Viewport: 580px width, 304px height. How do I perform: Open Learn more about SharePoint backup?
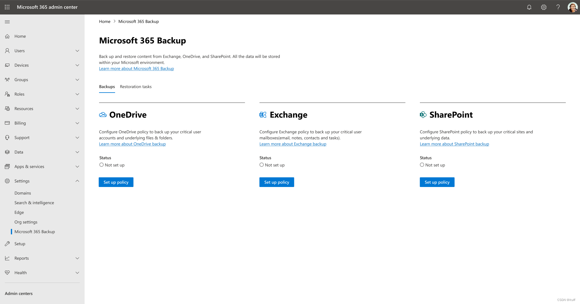point(454,144)
